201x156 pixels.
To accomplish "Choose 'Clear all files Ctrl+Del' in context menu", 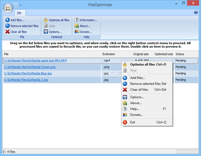I will coord(147,90).
